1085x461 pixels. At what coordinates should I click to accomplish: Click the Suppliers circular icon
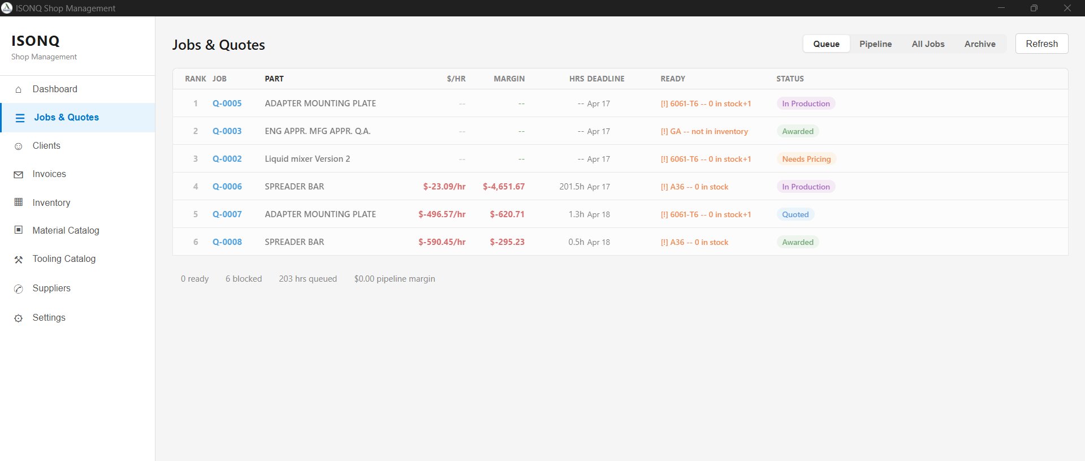tap(19, 289)
